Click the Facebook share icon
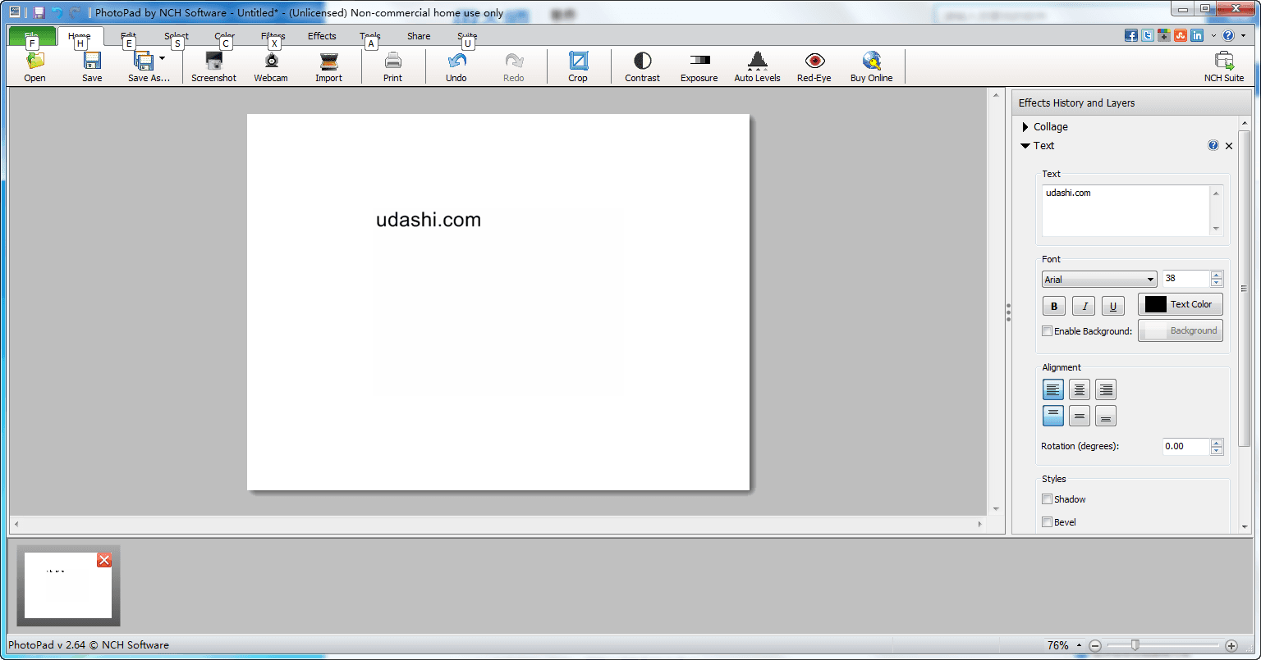The width and height of the screenshot is (1261, 660). coord(1131,35)
